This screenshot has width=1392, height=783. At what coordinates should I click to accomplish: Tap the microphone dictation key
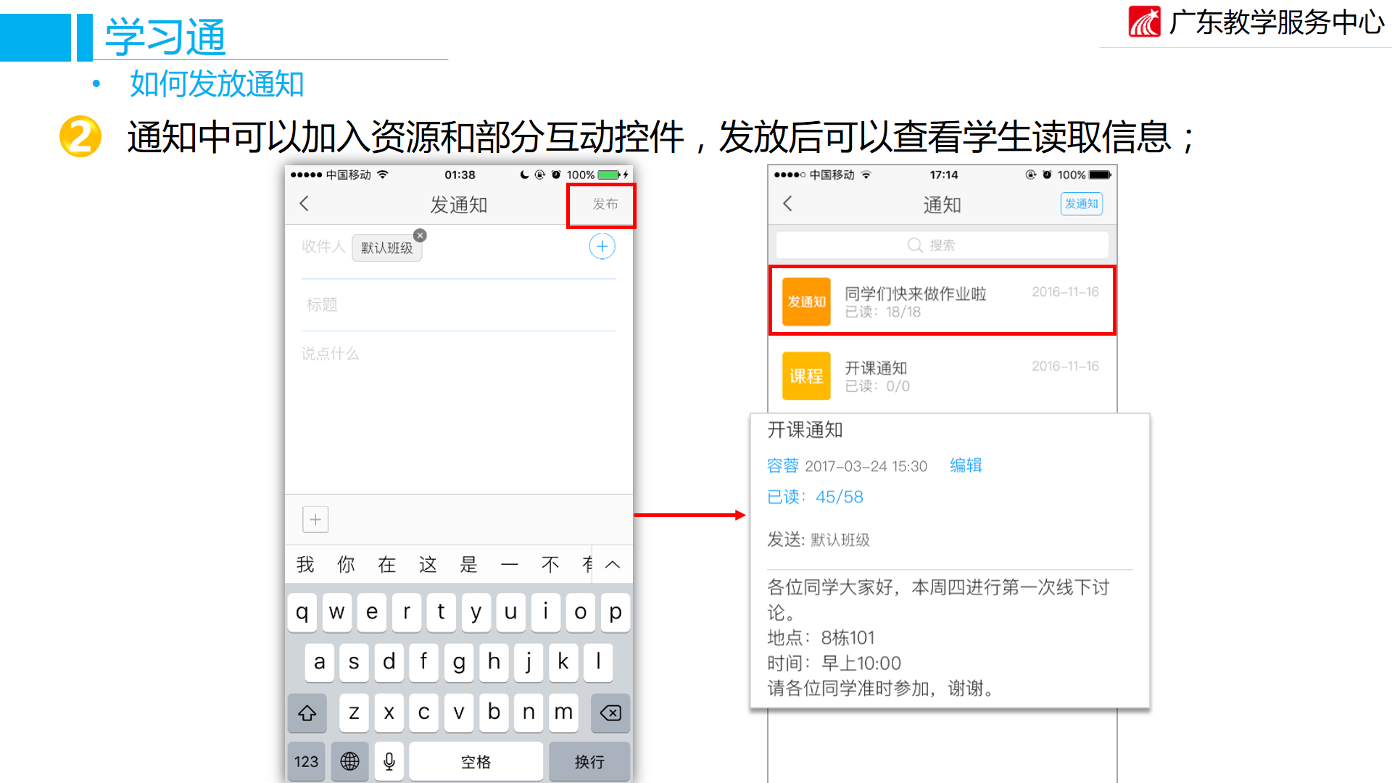pyautogui.click(x=389, y=761)
